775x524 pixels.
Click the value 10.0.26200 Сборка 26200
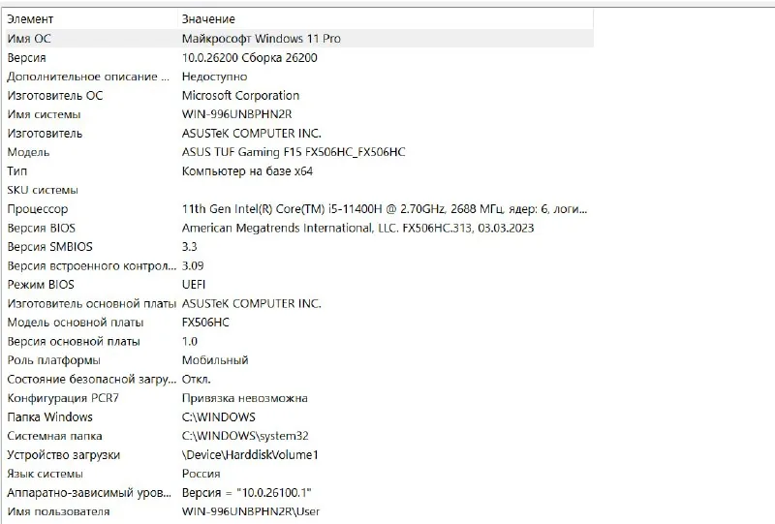pyautogui.click(x=250, y=58)
